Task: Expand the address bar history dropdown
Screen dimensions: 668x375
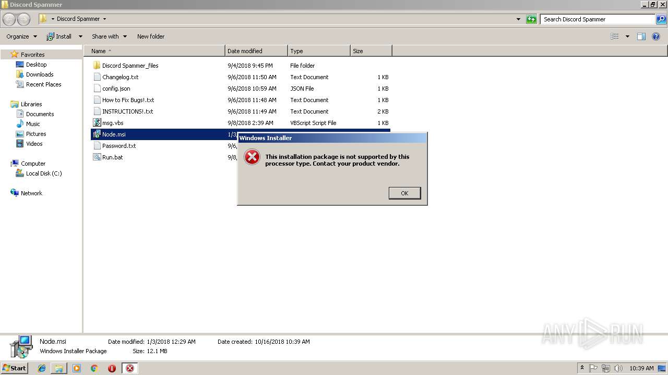Action: point(518,19)
